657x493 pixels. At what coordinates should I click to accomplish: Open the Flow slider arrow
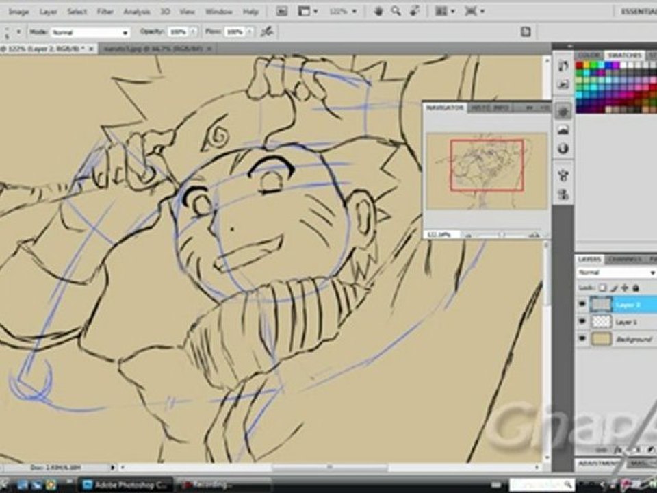coord(250,32)
